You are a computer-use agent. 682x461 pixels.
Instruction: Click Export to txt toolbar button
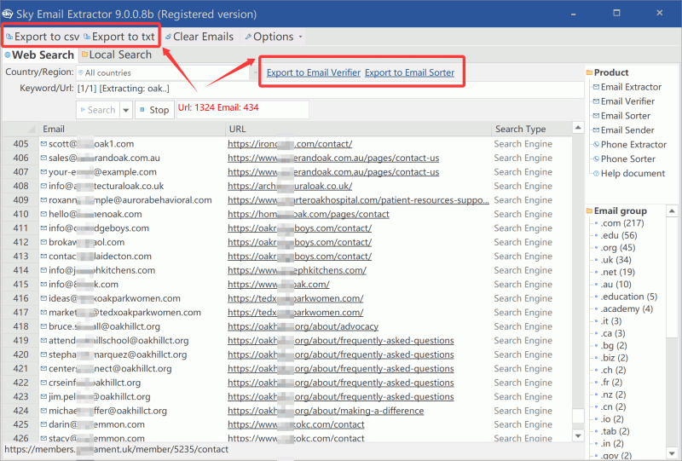click(119, 37)
